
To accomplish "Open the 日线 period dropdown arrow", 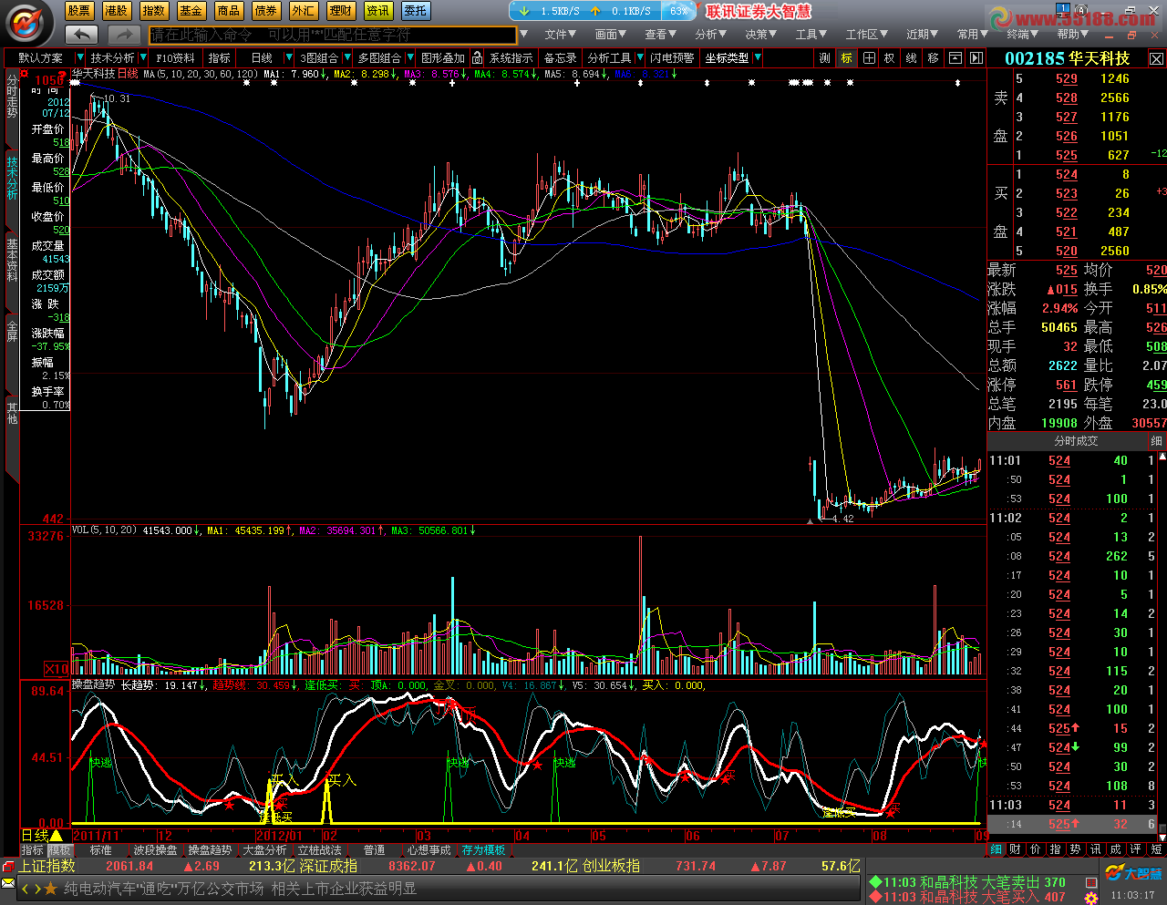I will tap(289, 57).
